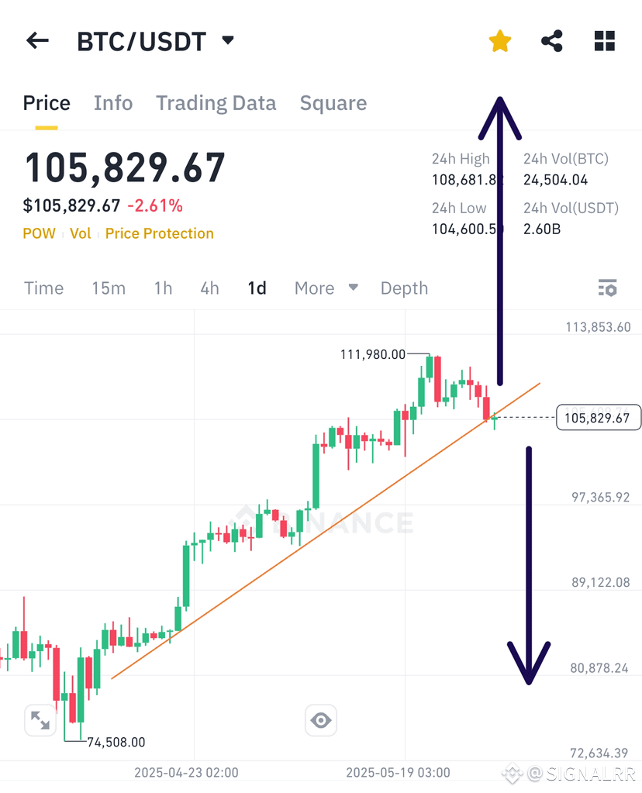
Task: Open chart indicator settings icon
Action: [608, 288]
